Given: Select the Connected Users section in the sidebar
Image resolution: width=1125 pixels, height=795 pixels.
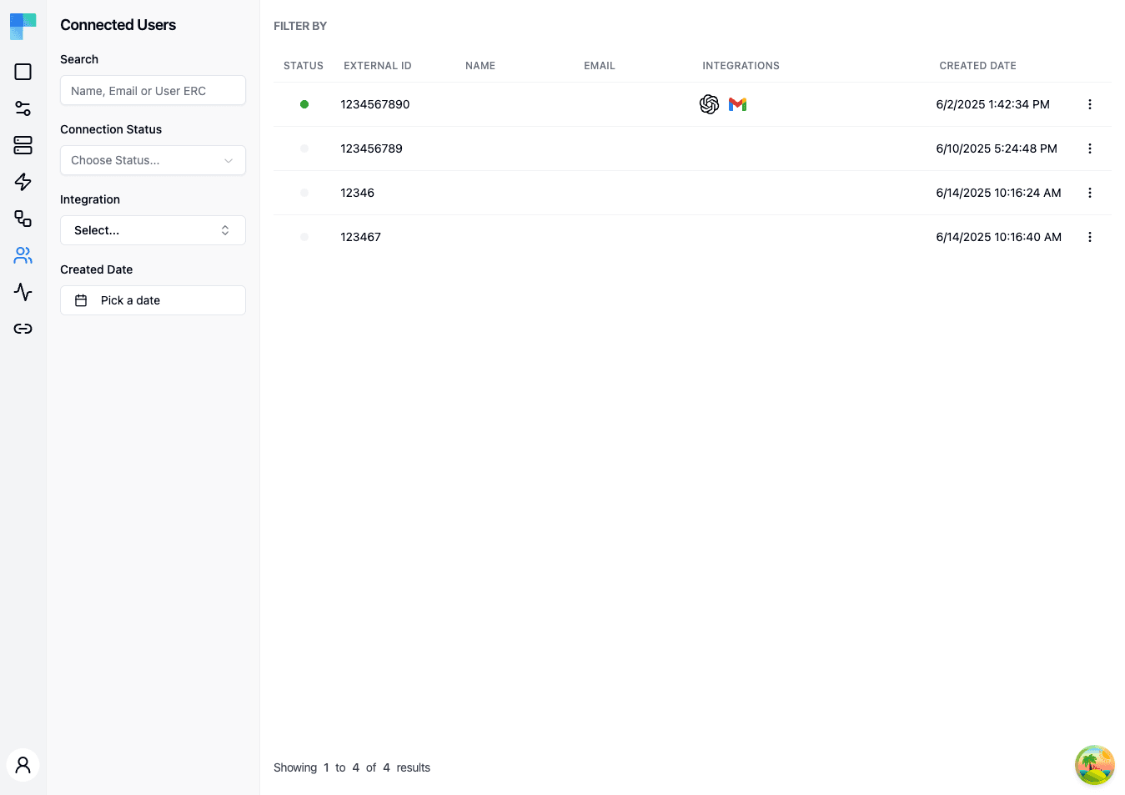Looking at the screenshot, I should pos(23,255).
